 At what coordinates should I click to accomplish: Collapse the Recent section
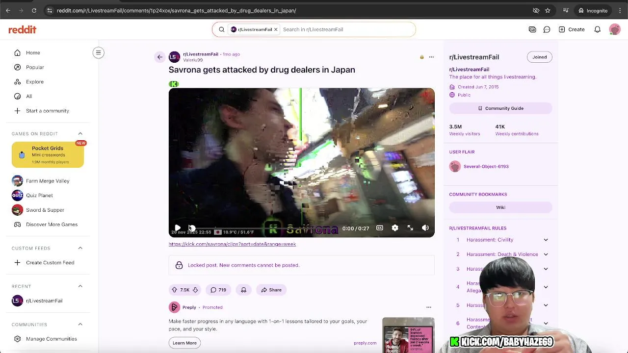tap(80, 286)
